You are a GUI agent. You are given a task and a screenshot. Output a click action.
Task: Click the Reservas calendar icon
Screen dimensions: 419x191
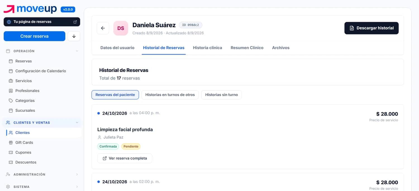click(11, 61)
